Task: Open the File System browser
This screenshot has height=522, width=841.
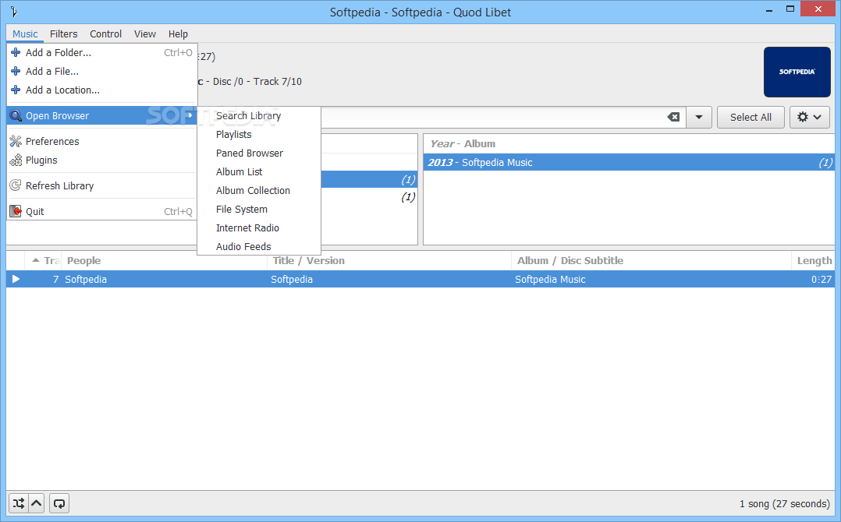Action: pyautogui.click(x=259, y=210)
